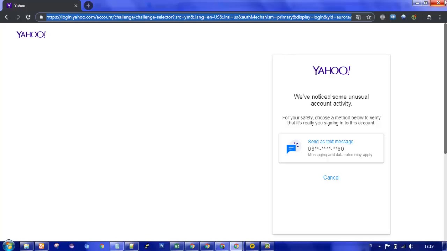This screenshot has height=251, width=447.
Task: Click the network signal tray icon
Action: pyautogui.click(x=403, y=246)
